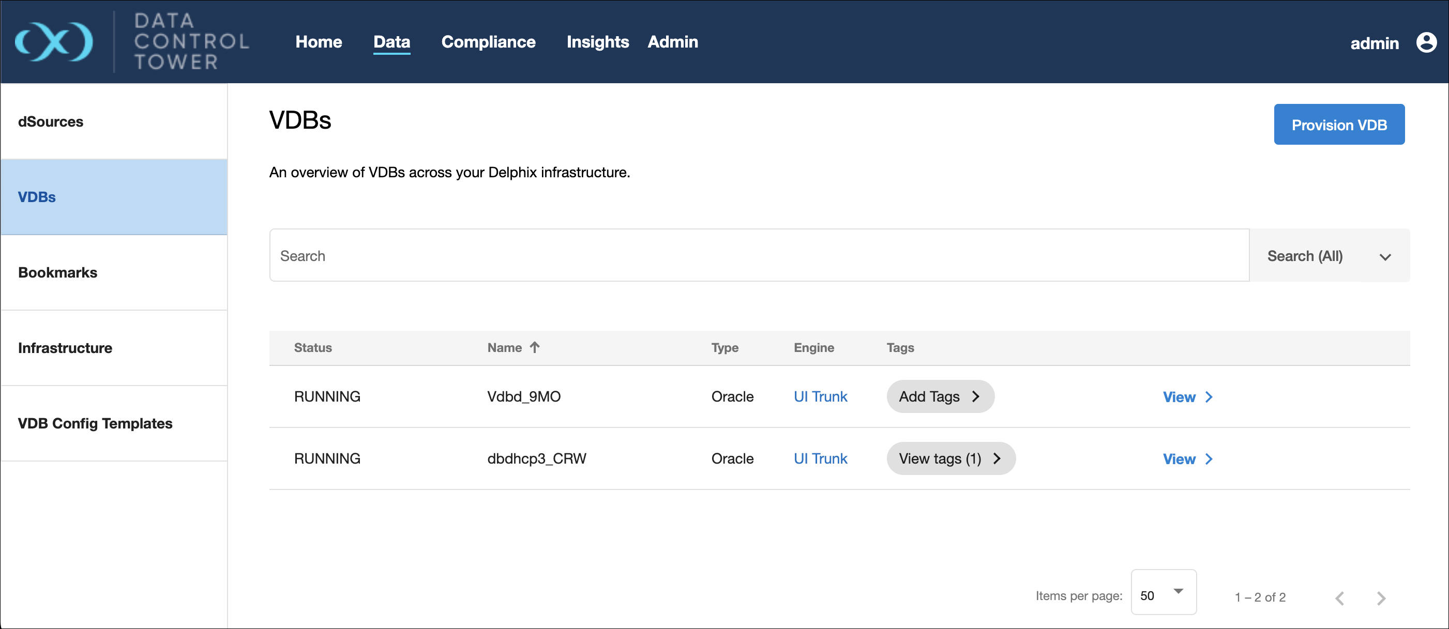Click chevron next to dbdhcp3_CRW View

click(1209, 458)
